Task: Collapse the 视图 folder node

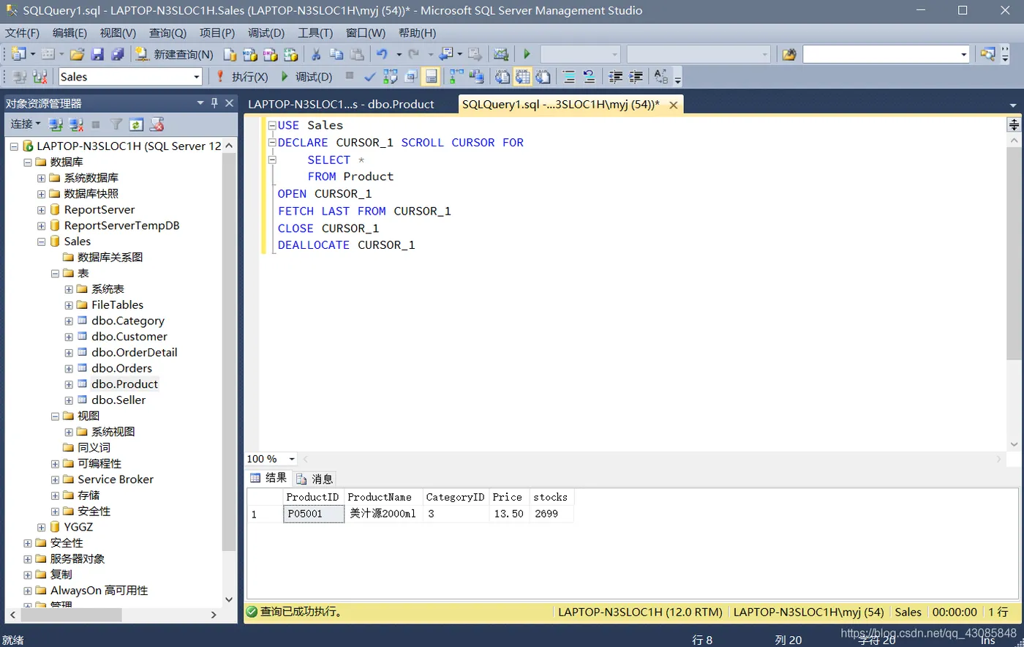Action: (55, 416)
